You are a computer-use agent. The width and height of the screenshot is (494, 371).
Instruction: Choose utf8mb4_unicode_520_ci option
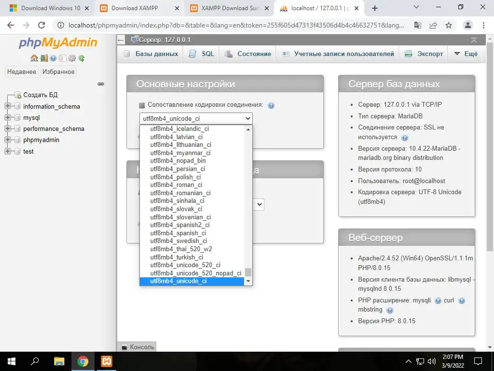click(x=192, y=265)
